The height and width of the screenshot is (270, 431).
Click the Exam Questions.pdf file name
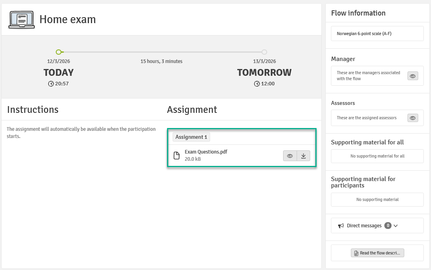pyautogui.click(x=206, y=152)
